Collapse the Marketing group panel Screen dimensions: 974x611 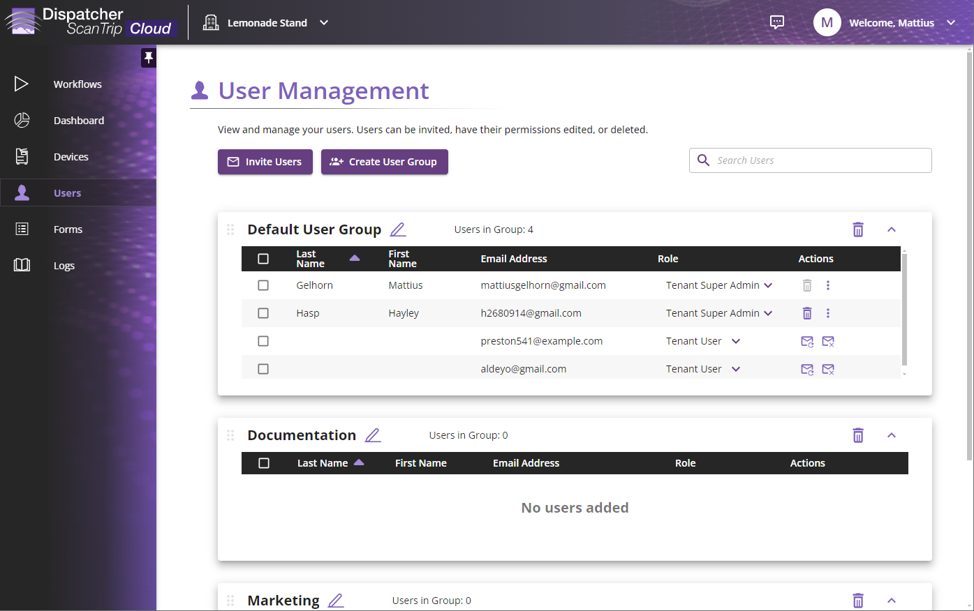[x=892, y=600]
